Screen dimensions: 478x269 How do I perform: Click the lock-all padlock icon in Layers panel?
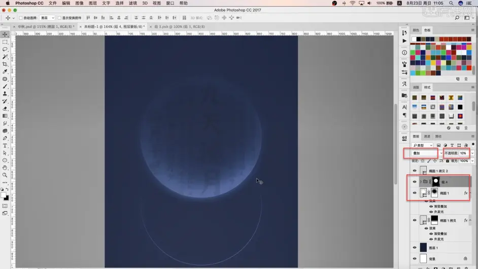click(447, 161)
